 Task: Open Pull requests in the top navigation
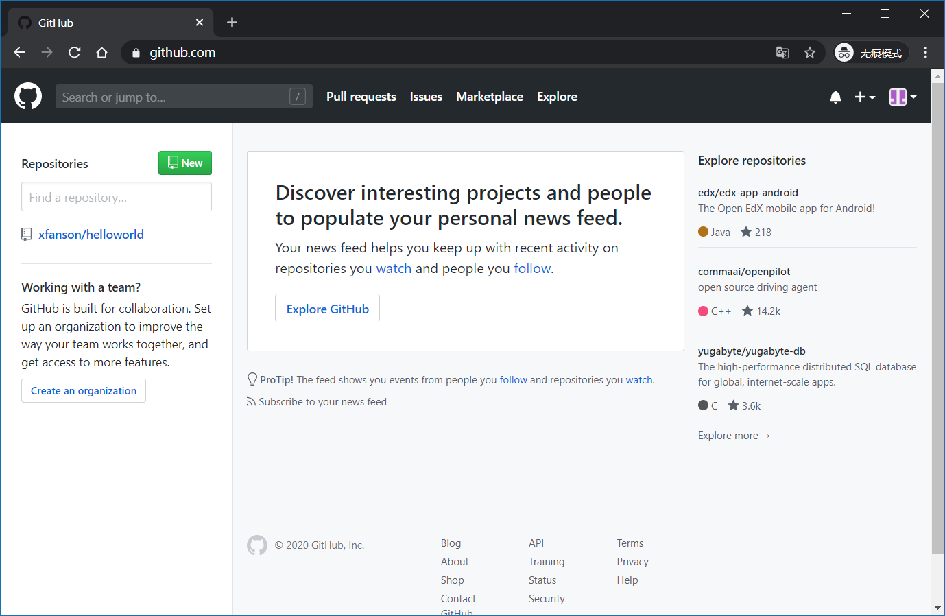[361, 97]
